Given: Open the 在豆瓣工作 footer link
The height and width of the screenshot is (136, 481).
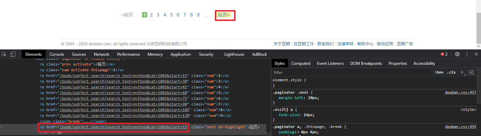Looking at the screenshot, I should point(304,44).
